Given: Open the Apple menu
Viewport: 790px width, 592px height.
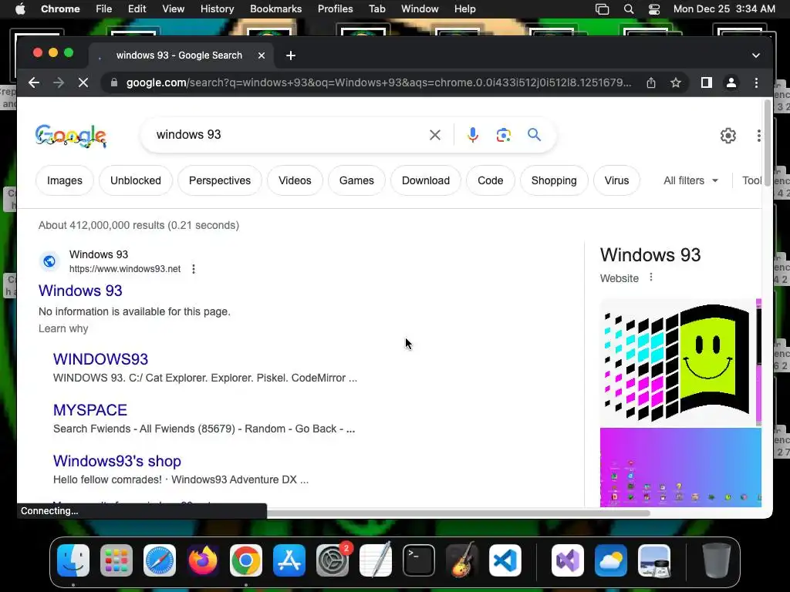Looking at the screenshot, I should [x=20, y=9].
